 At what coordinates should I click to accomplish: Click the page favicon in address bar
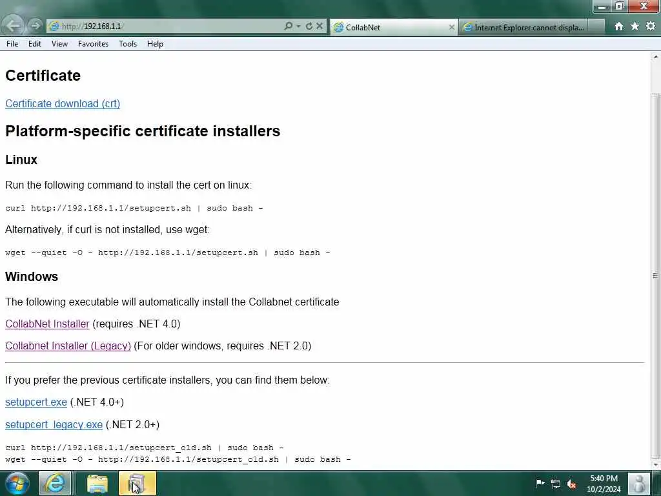[x=54, y=26]
